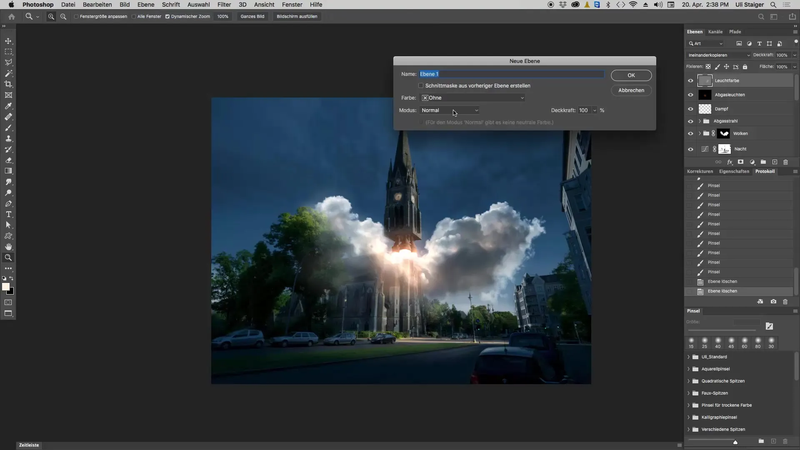Disable Dynamischer Zoom checkbox
Screen dimensions: 800x450
[x=167, y=17]
